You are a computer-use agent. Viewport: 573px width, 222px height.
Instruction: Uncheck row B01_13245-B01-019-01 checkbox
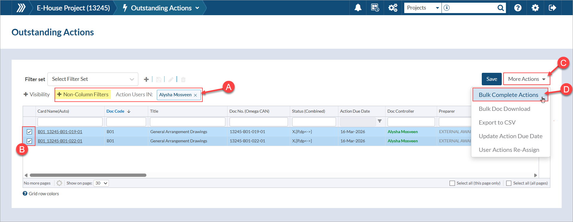[29, 132]
